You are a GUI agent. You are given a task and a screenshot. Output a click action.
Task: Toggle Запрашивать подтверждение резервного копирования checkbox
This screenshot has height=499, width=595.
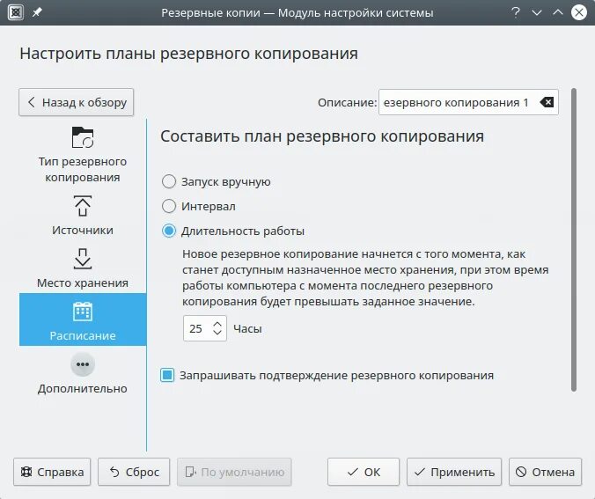tap(167, 375)
